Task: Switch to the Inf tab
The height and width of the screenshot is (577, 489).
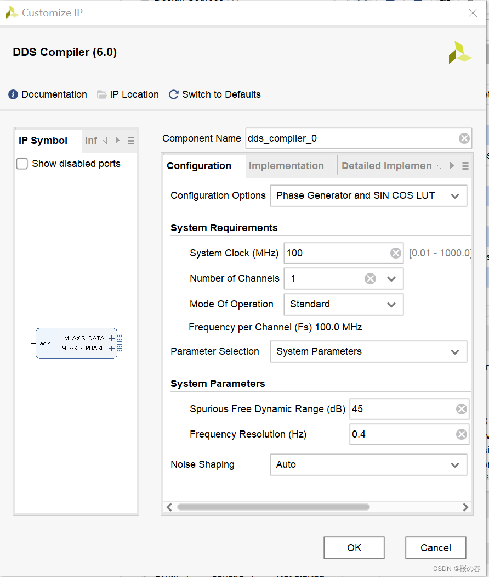Action: pyautogui.click(x=91, y=141)
